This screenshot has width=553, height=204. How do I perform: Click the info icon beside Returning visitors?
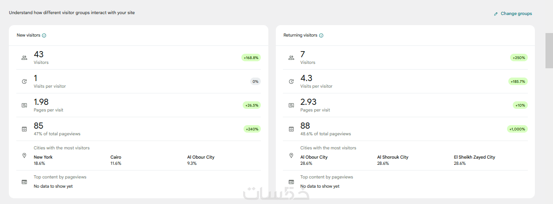pyautogui.click(x=321, y=35)
